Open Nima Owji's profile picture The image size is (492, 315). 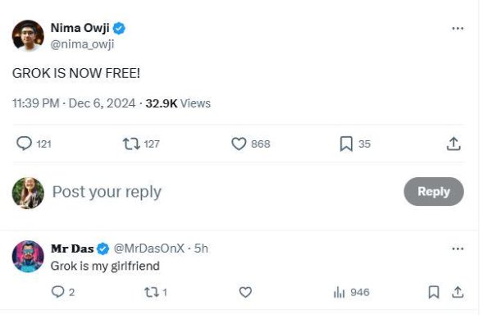tap(28, 35)
